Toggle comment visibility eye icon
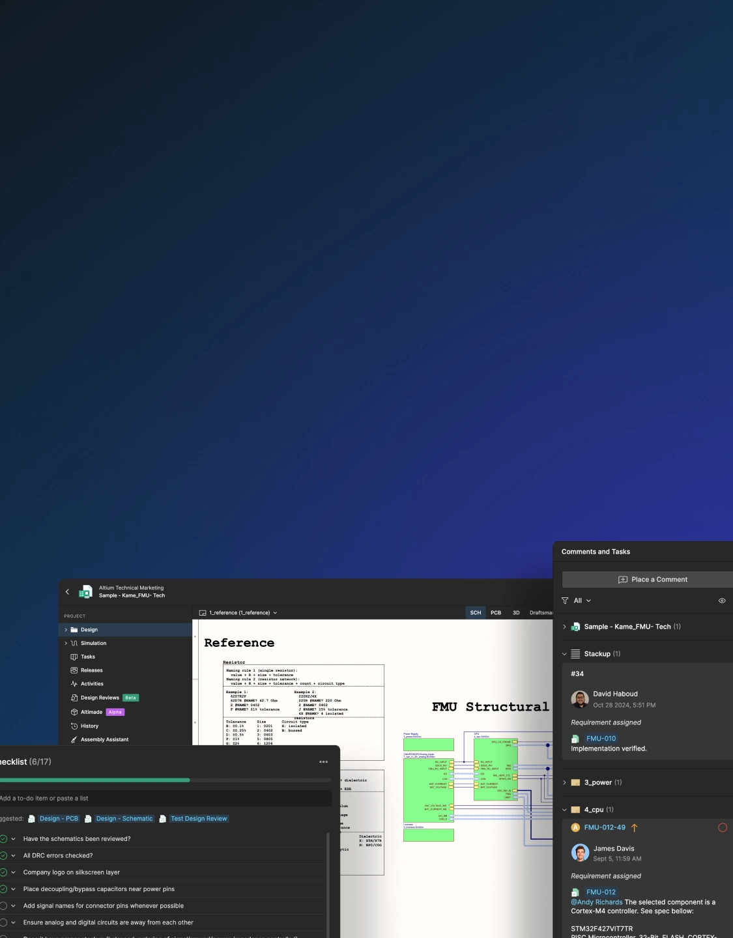The width and height of the screenshot is (733, 938). (722, 601)
